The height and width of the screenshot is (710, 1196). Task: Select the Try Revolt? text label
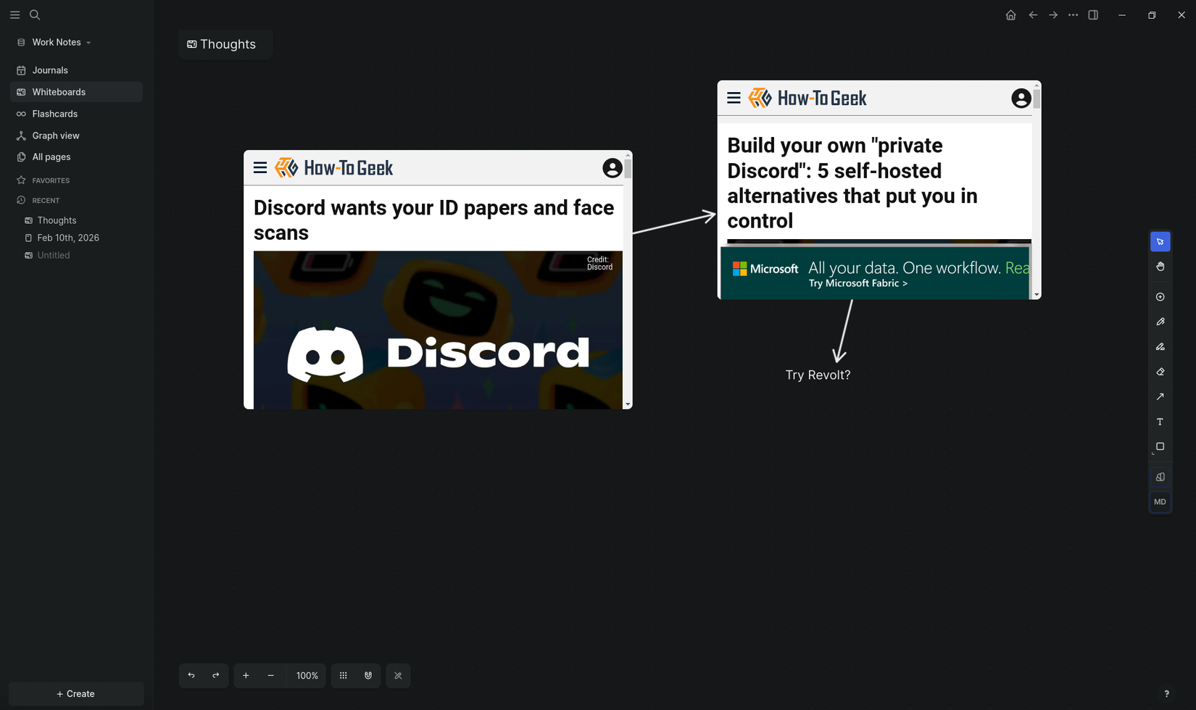tap(818, 375)
